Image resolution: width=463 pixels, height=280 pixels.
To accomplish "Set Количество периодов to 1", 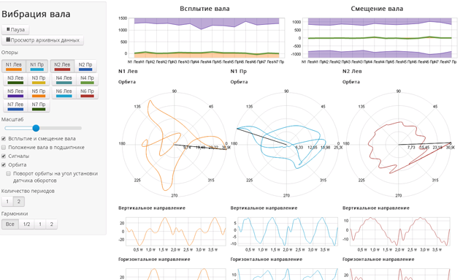I will click(7, 202).
